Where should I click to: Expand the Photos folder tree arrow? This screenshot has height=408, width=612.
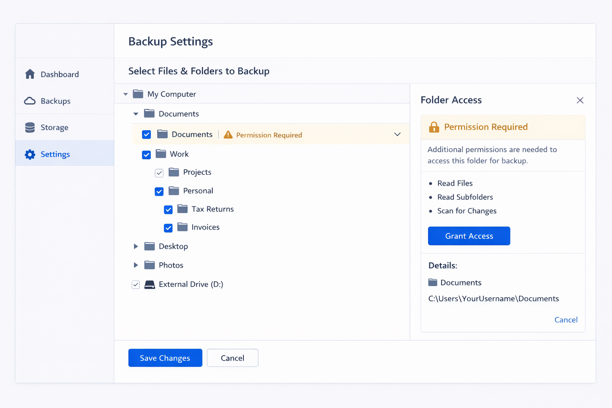pyautogui.click(x=136, y=265)
